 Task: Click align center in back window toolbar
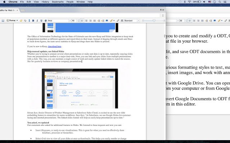click(x=194, y=21)
